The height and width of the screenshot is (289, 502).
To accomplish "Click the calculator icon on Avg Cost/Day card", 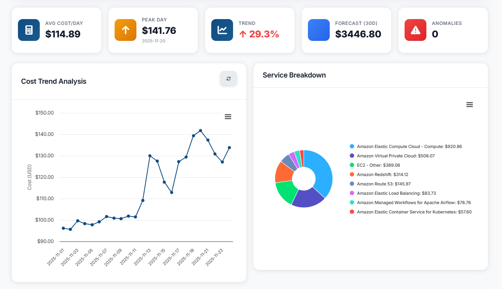I will [x=29, y=30].
